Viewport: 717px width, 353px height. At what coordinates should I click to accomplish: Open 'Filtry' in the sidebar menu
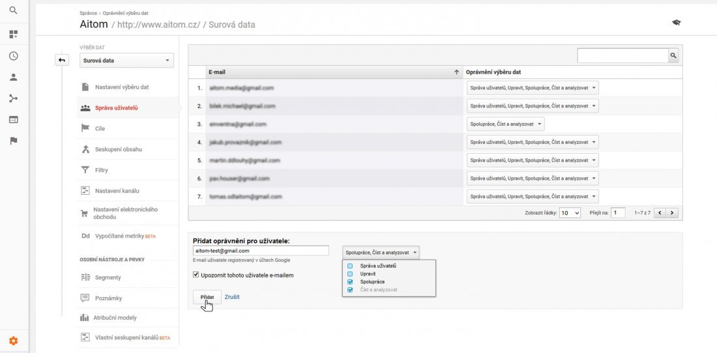[102, 170]
